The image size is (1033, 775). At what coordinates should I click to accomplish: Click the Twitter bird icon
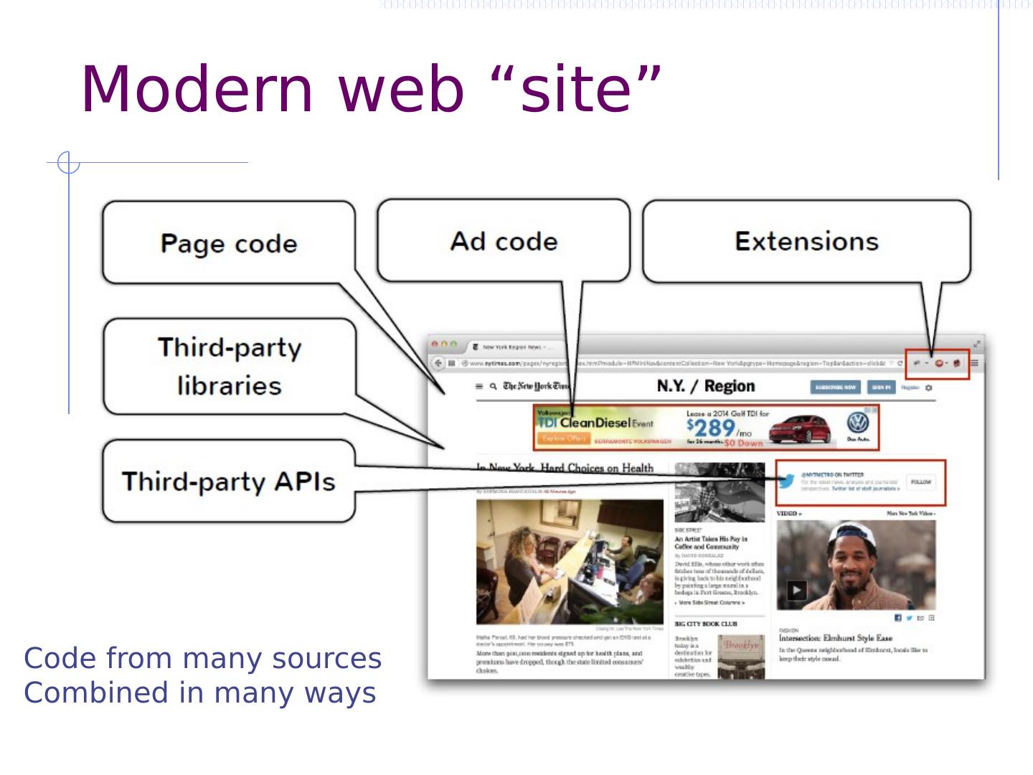(787, 482)
